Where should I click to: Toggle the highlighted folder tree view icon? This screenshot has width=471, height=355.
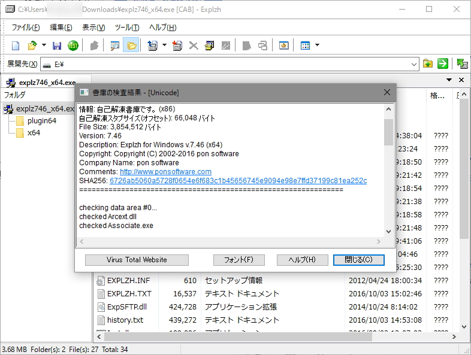pyautogui.click(x=131, y=45)
